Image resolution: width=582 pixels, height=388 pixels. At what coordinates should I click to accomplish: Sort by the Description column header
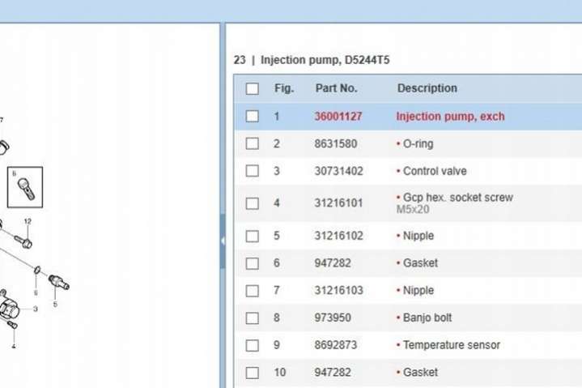(x=427, y=88)
